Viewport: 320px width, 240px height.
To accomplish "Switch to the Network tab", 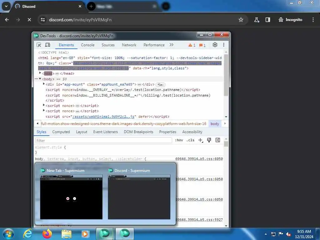I will (129, 45).
